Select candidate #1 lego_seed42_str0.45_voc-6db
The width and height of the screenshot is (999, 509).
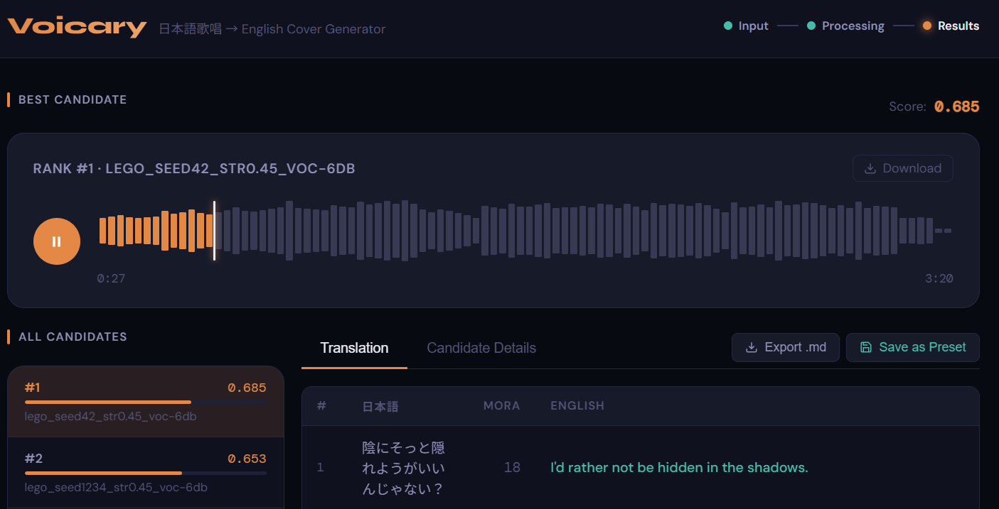[146, 401]
